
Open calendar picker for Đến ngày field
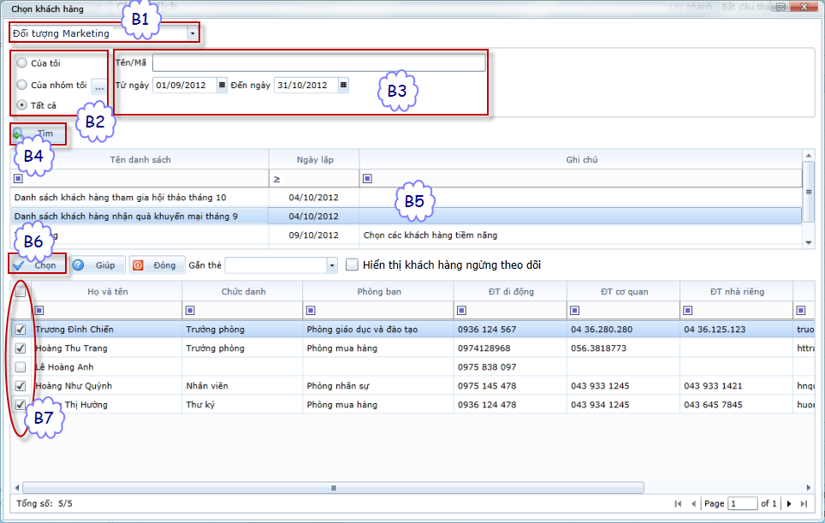[x=343, y=86]
